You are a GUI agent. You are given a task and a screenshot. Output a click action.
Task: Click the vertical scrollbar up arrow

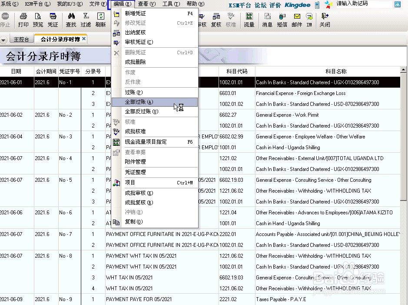(403, 69)
